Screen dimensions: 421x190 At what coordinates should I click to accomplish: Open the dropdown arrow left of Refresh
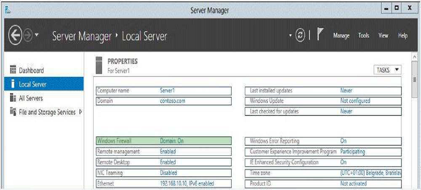(290, 35)
